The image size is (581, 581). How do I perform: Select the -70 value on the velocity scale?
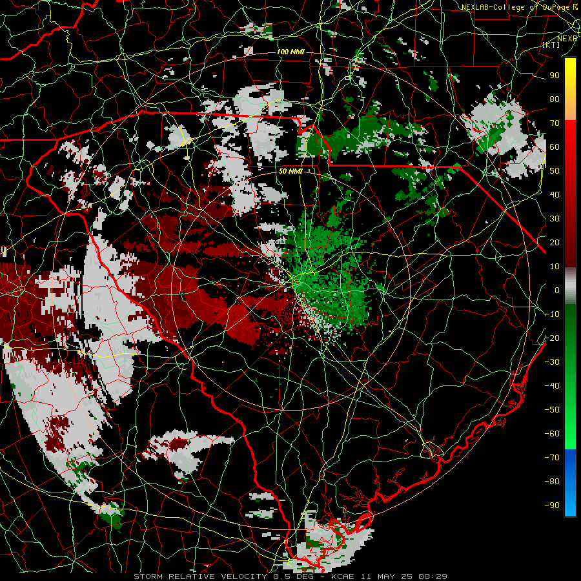[x=552, y=458]
